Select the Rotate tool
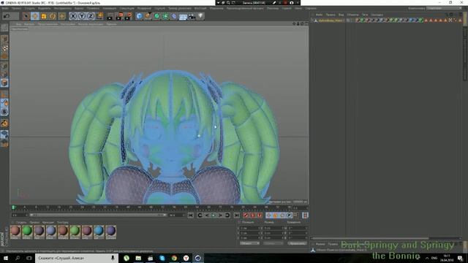This screenshot has width=468, height=263. click(x=53, y=16)
